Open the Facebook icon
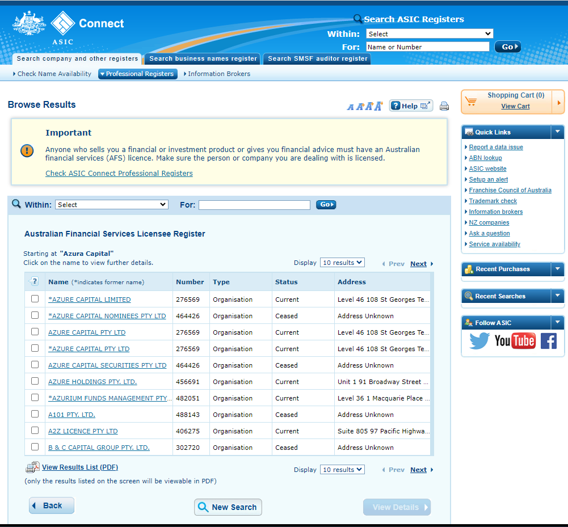Image resolution: width=568 pixels, height=527 pixels. 549,341
